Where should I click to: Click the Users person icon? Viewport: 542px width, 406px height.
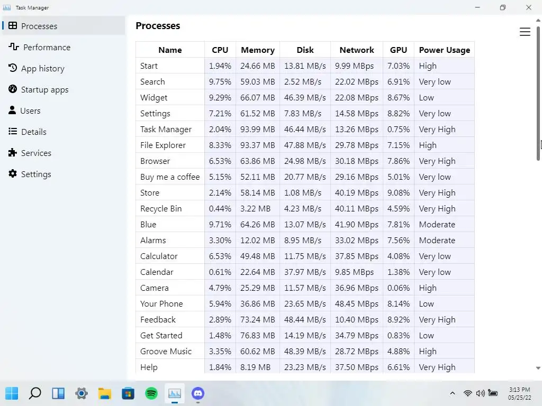(13, 110)
